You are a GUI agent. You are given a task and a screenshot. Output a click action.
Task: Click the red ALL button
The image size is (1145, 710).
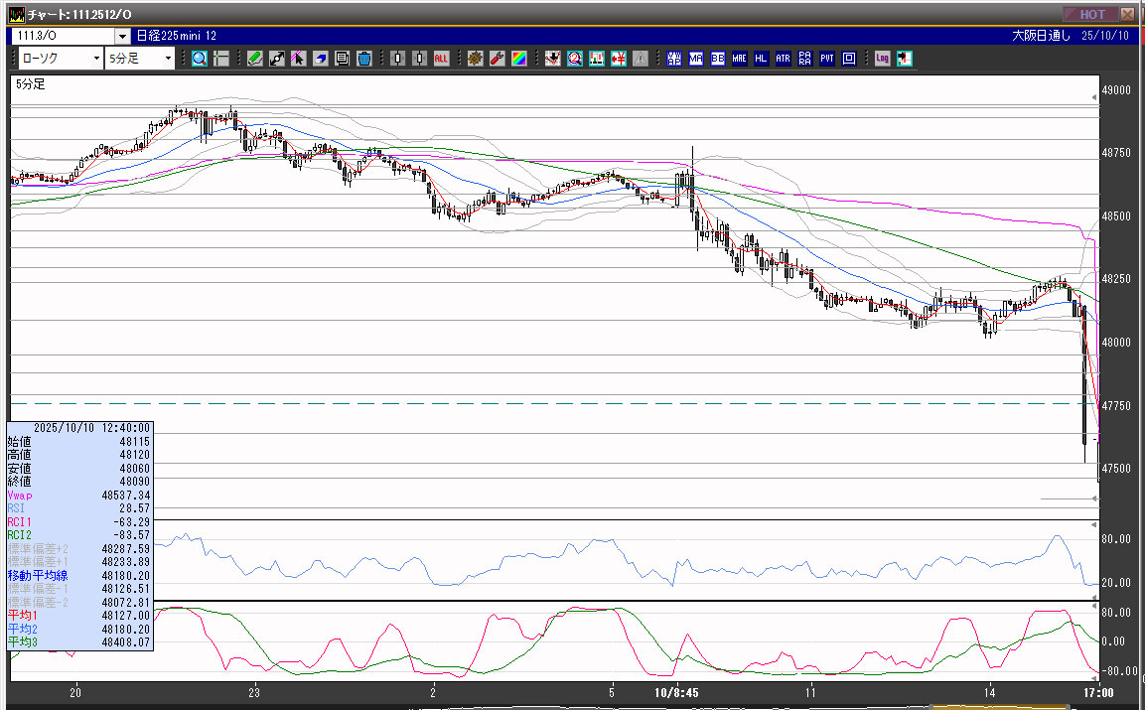[x=441, y=59]
